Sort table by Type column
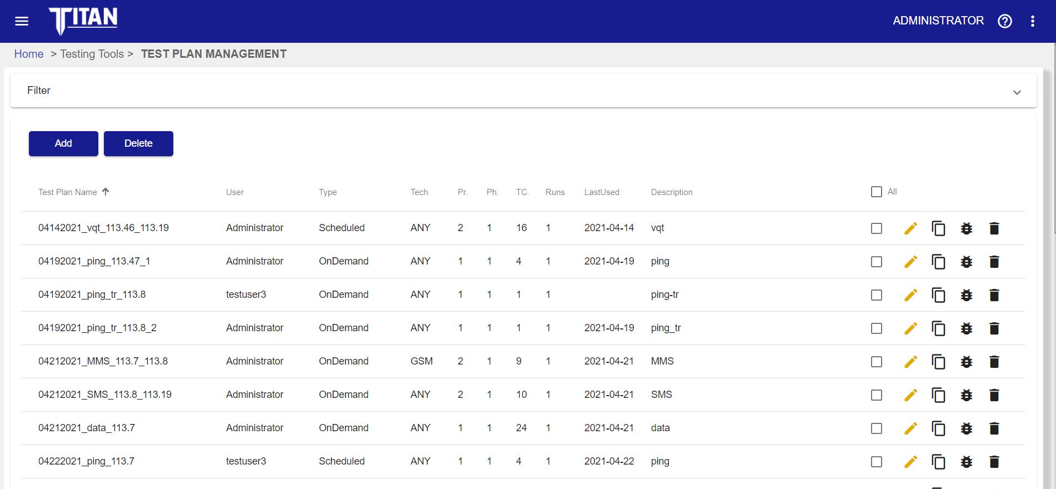Image resolution: width=1056 pixels, height=489 pixels. click(328, 192)
